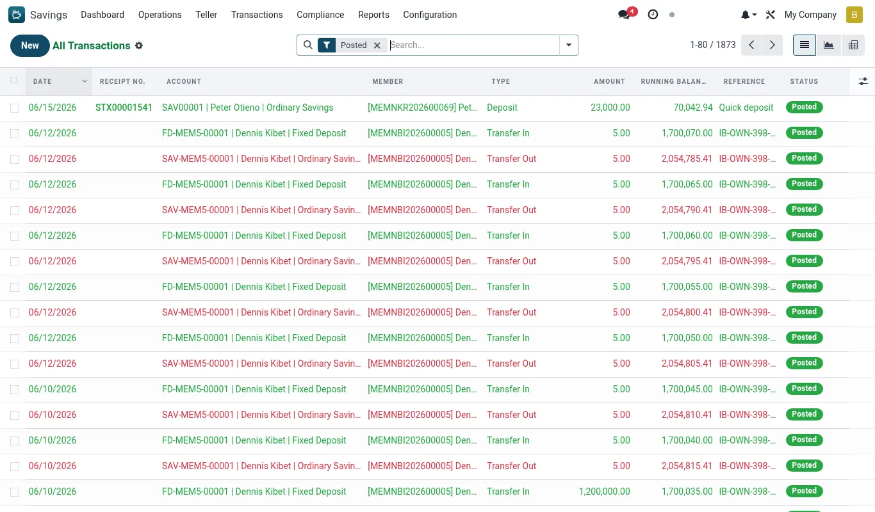Toggle the select-all rows checkbox
The height and width of the screenshot is (512, 875).
14,81
